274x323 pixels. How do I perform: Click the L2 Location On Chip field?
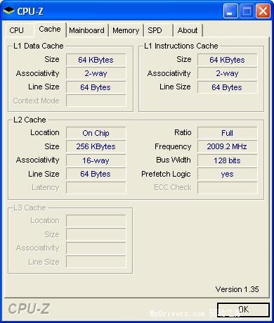[x=96, y=133]
